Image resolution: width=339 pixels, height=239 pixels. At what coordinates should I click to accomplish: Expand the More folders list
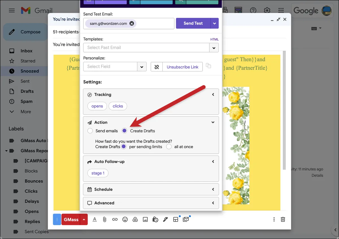pyautogui.click(x=26, y=112)
